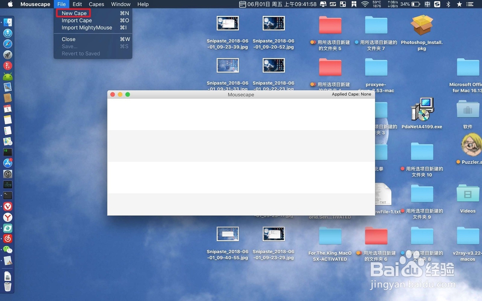482x301 pixels.
Task: Select Photoshop_Install.pkg desktop icon
Action: [x=421, y=26]
